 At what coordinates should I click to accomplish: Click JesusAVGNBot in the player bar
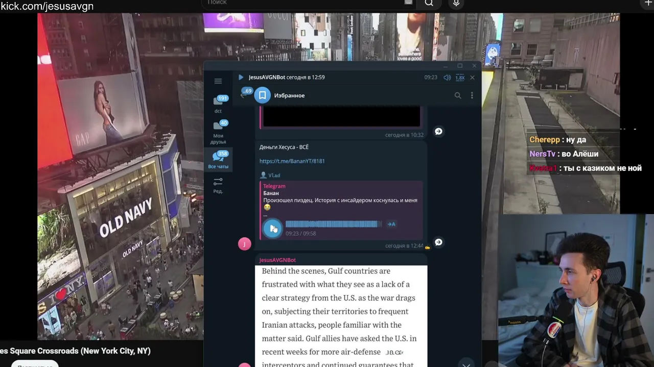[267, 77]
